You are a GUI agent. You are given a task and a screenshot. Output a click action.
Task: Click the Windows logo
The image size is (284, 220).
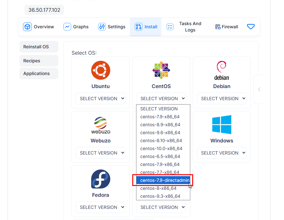click(x=222, y=125)
